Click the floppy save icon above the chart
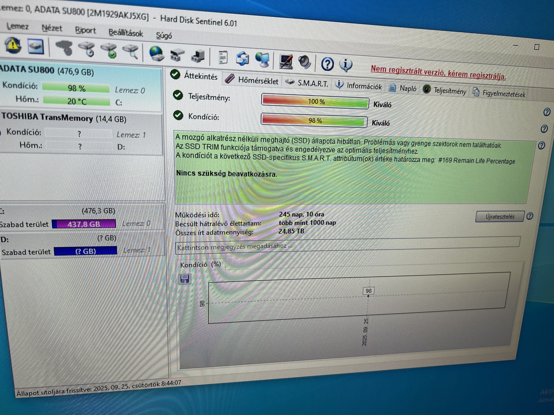 185,279
